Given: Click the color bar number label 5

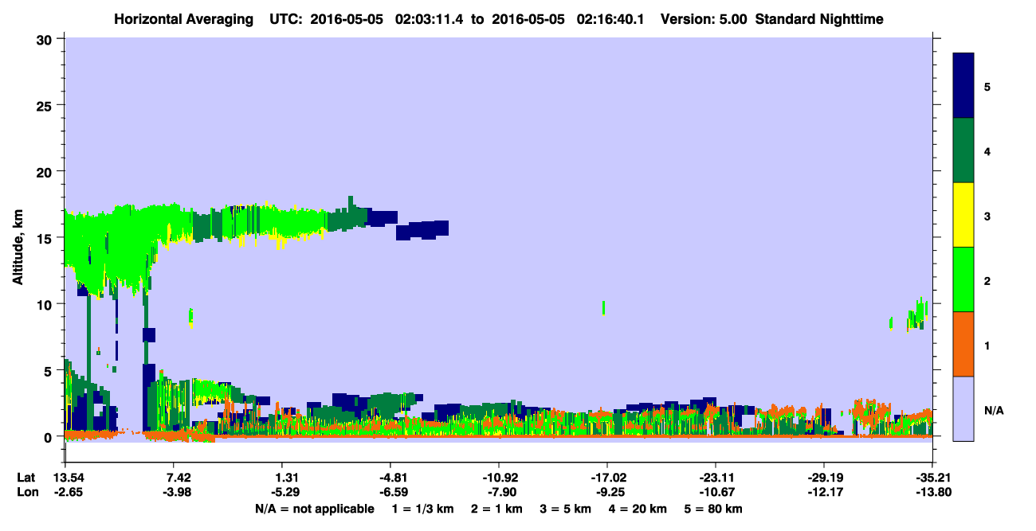Looking at the screenshot, I should pos(987,86).
